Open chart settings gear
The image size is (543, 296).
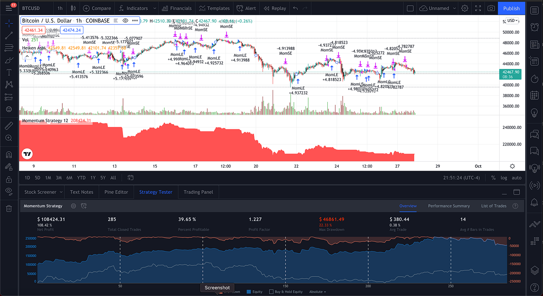(465, 8)
